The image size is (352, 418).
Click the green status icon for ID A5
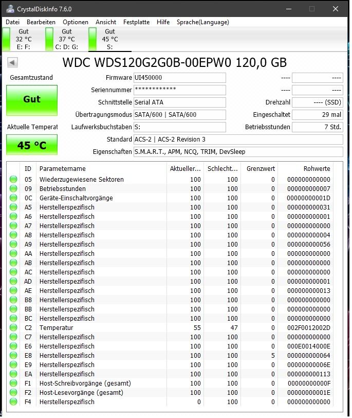13,207
